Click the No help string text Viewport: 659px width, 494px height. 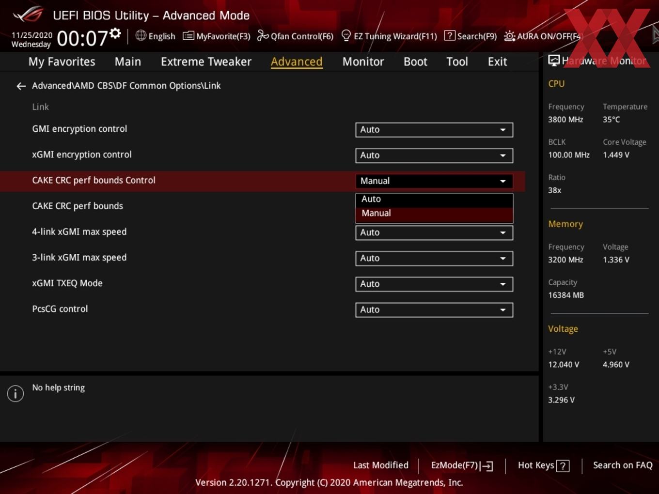(58, 387)
